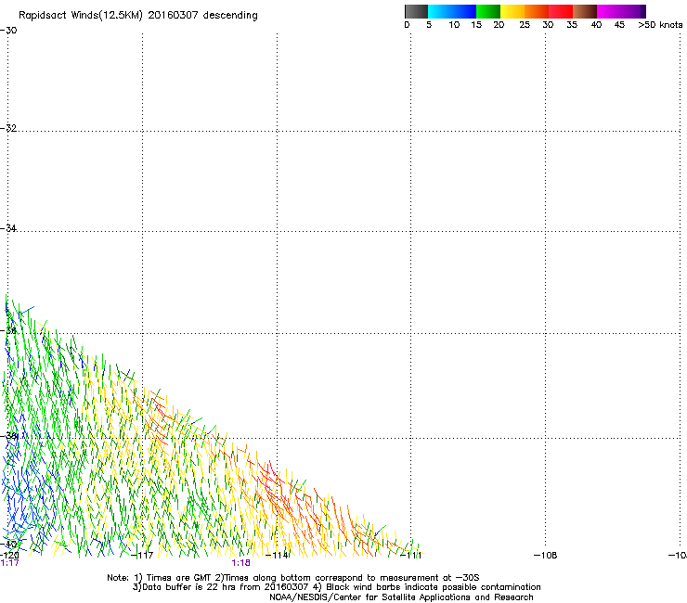Click the -34 latitude label
Image resolution: width=687 pixels, height=603 pixels.
(8, 228)
